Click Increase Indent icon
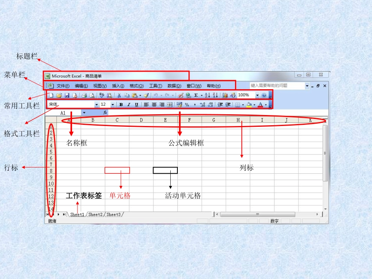Viewport: 372px width, 279px height. (228, 104)
